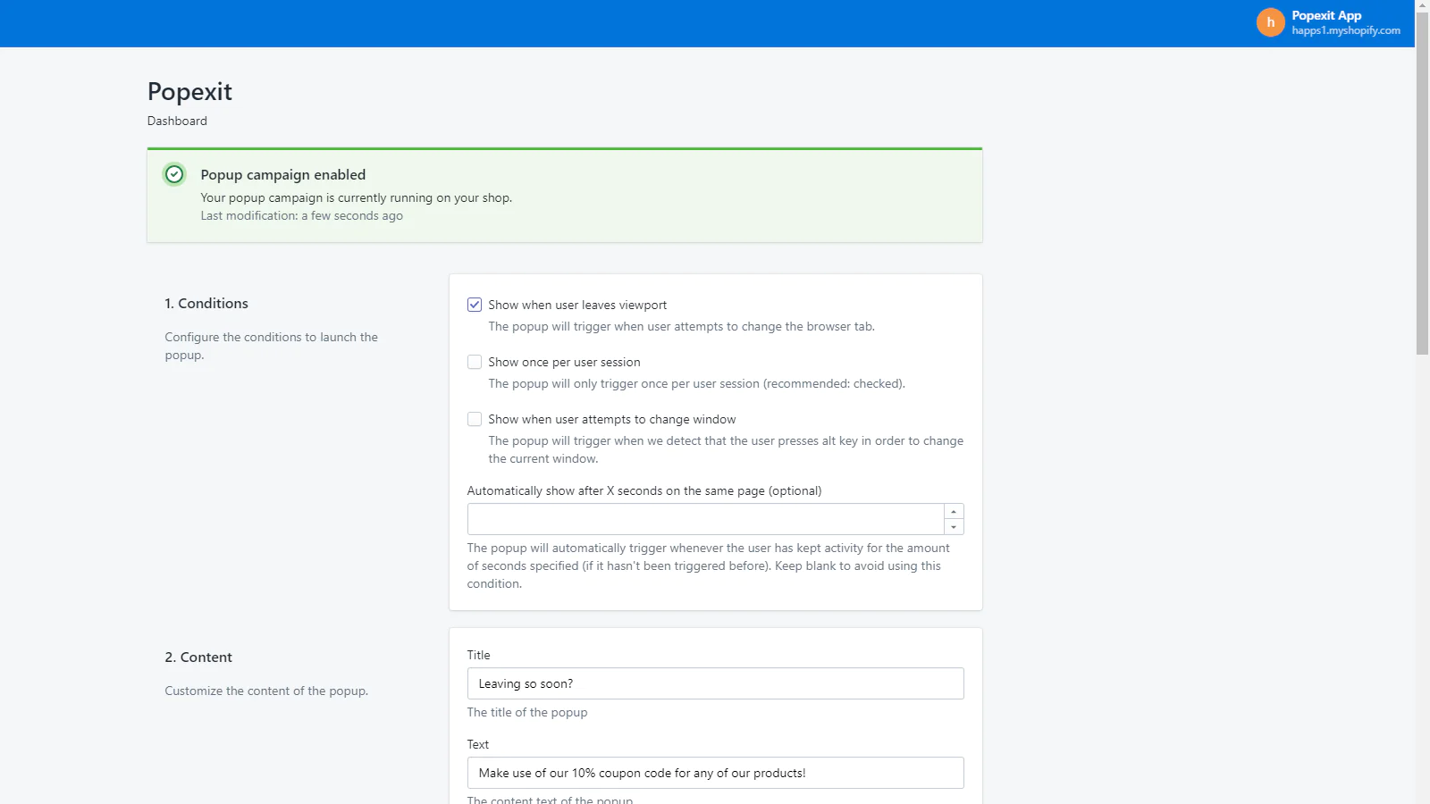Click the 'Dashboard' breadcrumb text

click(177, 121)
